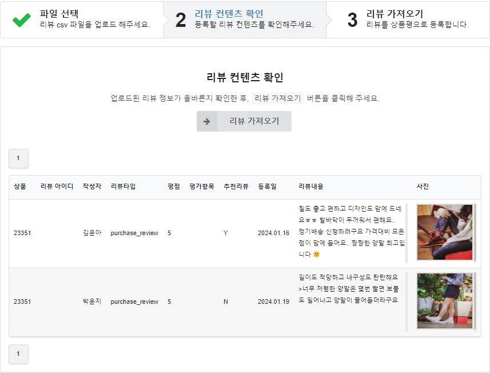This screenshot has width=490, height=373.
Task: Select the review text written by 김윤아
Action: tap(351, 232)
